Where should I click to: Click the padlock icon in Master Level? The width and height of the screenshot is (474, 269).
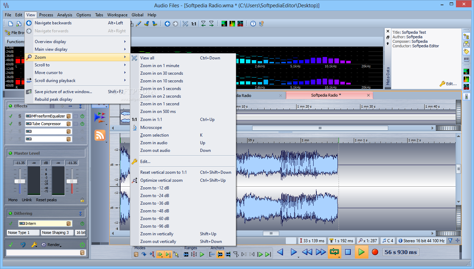(x=82, y=200)
